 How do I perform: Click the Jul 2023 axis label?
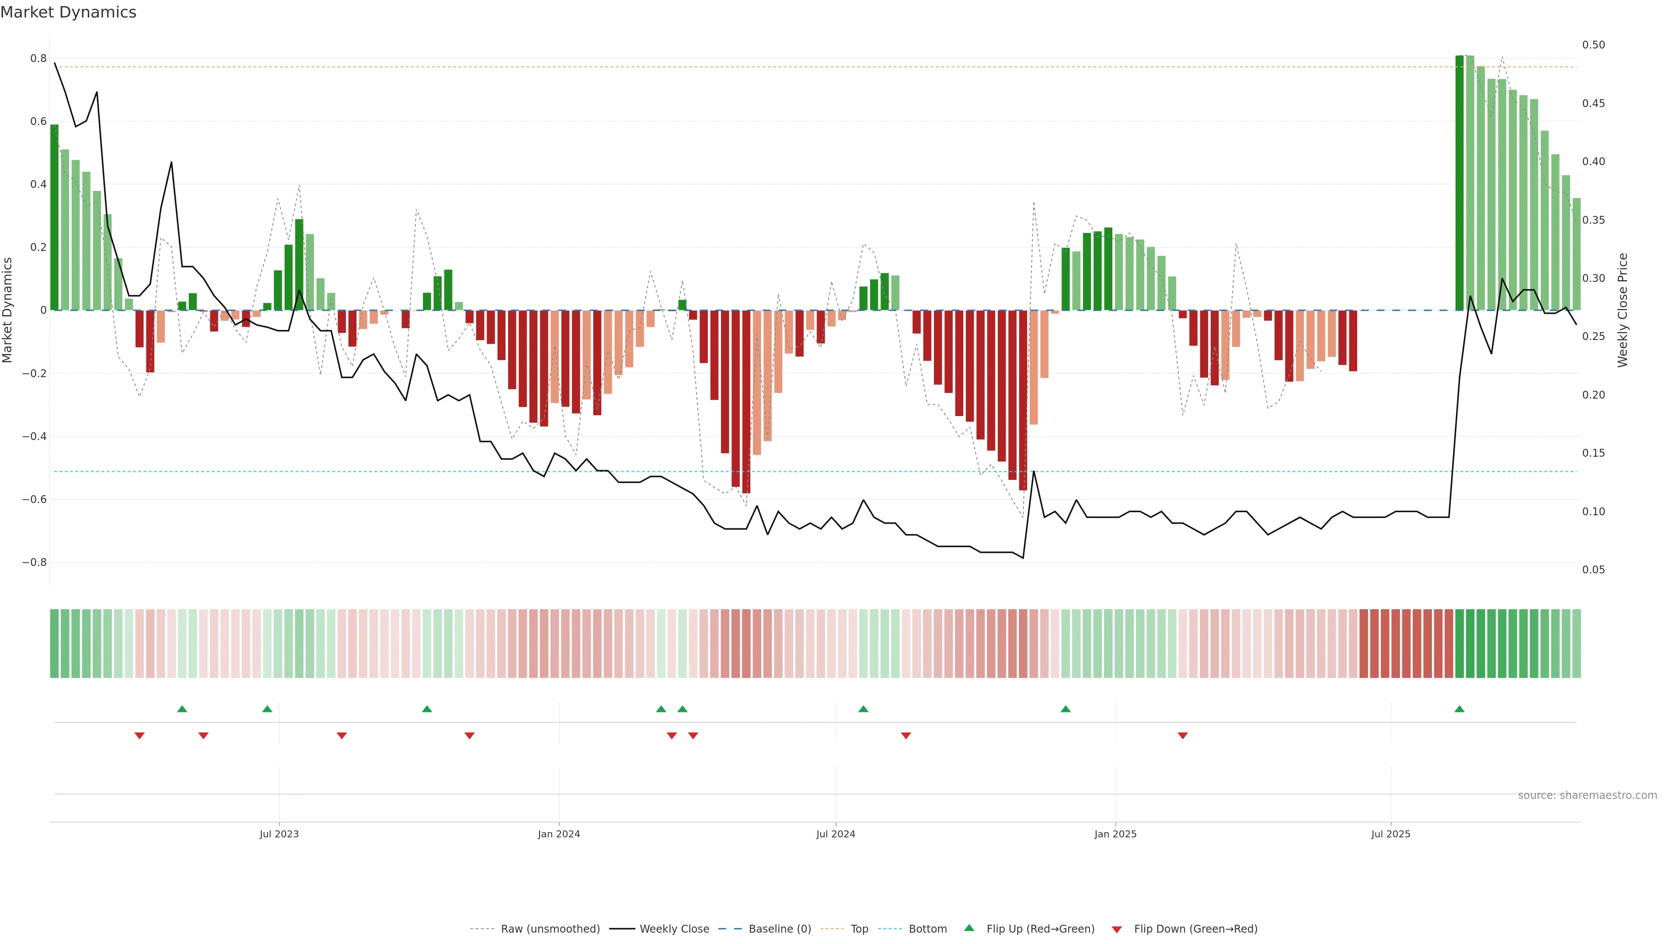pyautogui.click(x=279, y=834)
